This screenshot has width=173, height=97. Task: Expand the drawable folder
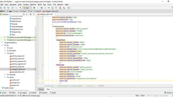pyautogui.click(x=5, y=51)
